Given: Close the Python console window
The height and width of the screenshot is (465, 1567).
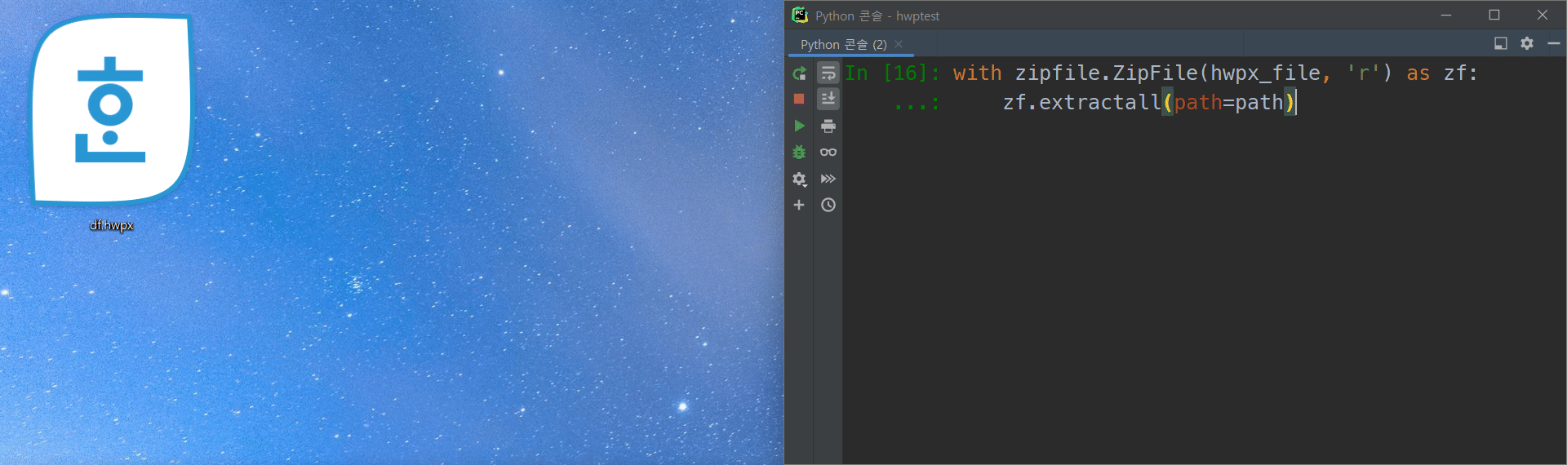Looking at the screenshot, I should pyautogui.click(x=1543, y=15).
